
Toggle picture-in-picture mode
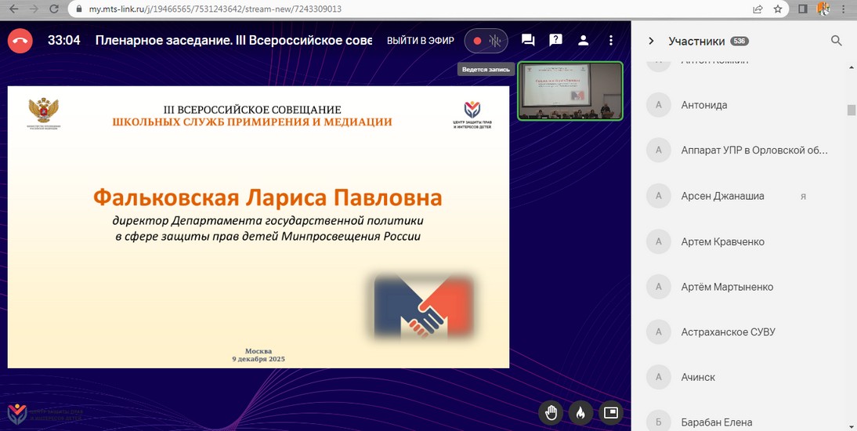coord(610,411)
